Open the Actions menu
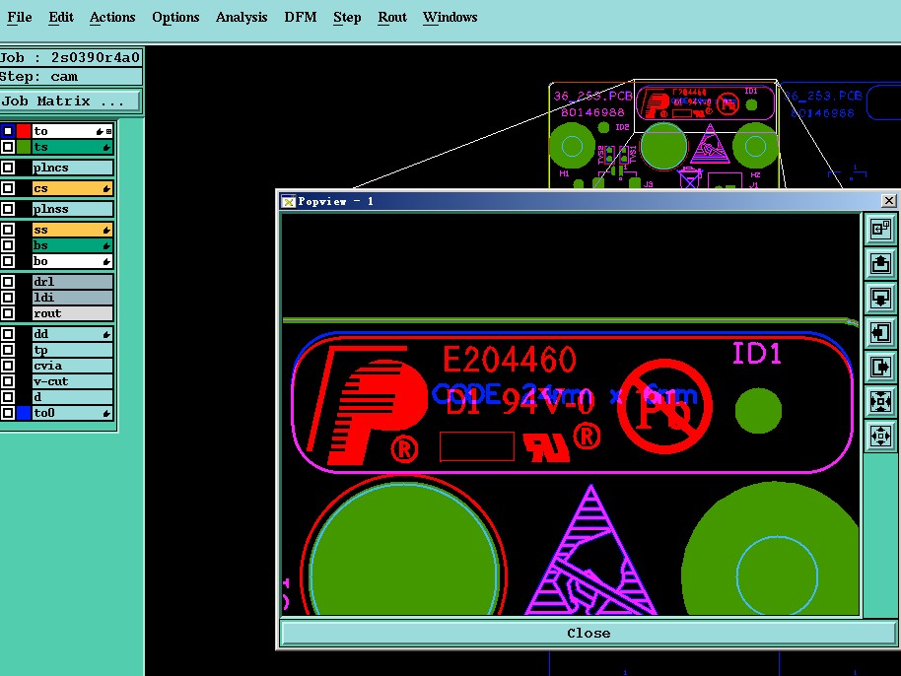901x676 pixels. pos(112,17)
